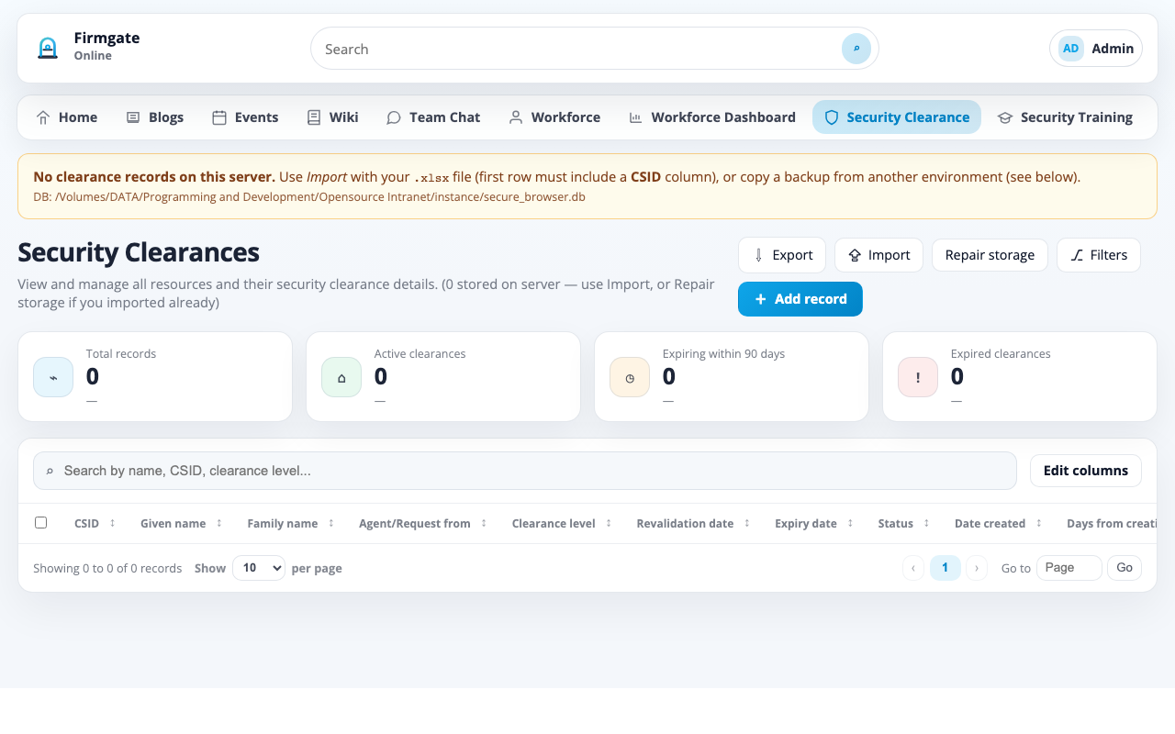Click the Team Chat bubble icon

pos(394,117)
